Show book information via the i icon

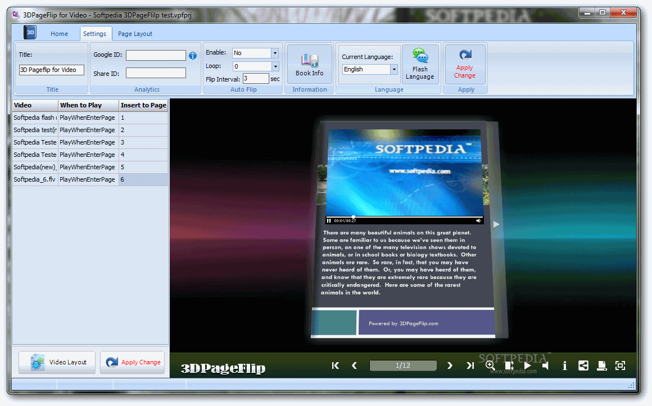(x=564, y=366)
